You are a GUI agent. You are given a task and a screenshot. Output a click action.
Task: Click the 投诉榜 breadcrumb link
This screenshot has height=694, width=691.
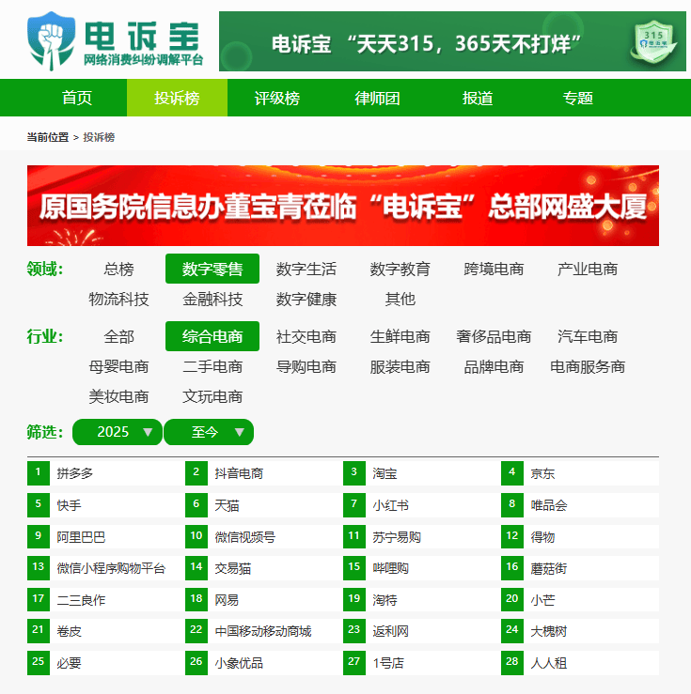(x=99, y=137)
